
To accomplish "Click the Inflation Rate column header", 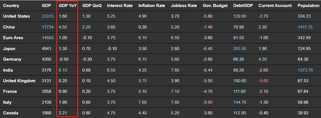I will click(152, 6).
